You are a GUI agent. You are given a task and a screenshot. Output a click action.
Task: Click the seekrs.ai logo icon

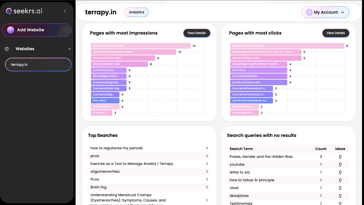pyautogui.click(x=9, y=11)
